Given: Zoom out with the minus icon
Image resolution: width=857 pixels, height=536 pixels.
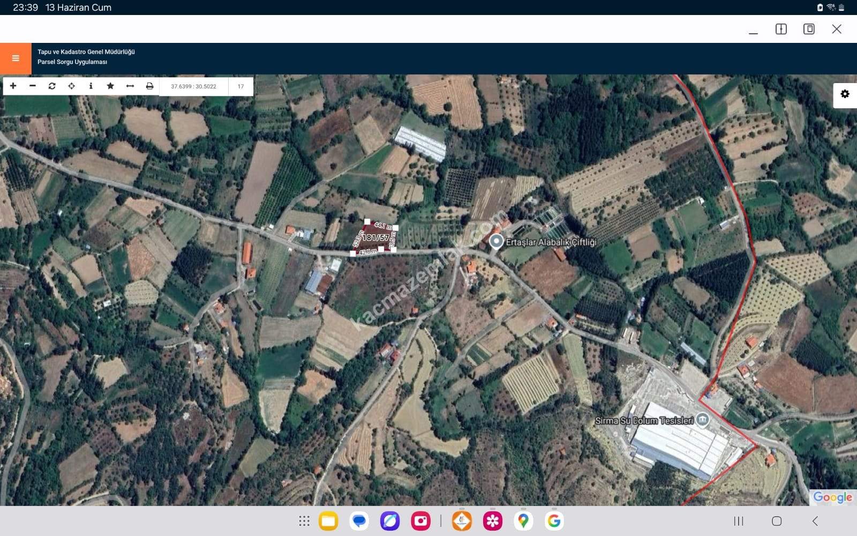Looking at the screenshot, I should [x=33, y=86].
